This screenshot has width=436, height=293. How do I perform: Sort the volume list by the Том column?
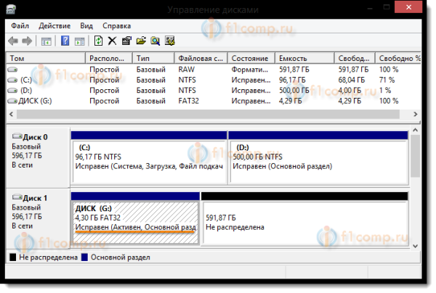(x=45, y=58)
